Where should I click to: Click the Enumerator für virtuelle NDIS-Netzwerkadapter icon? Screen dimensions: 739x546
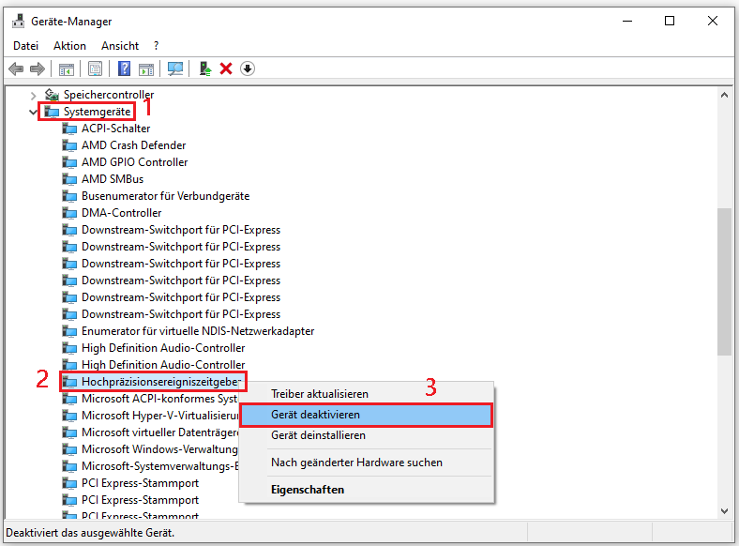click(69, 331)
